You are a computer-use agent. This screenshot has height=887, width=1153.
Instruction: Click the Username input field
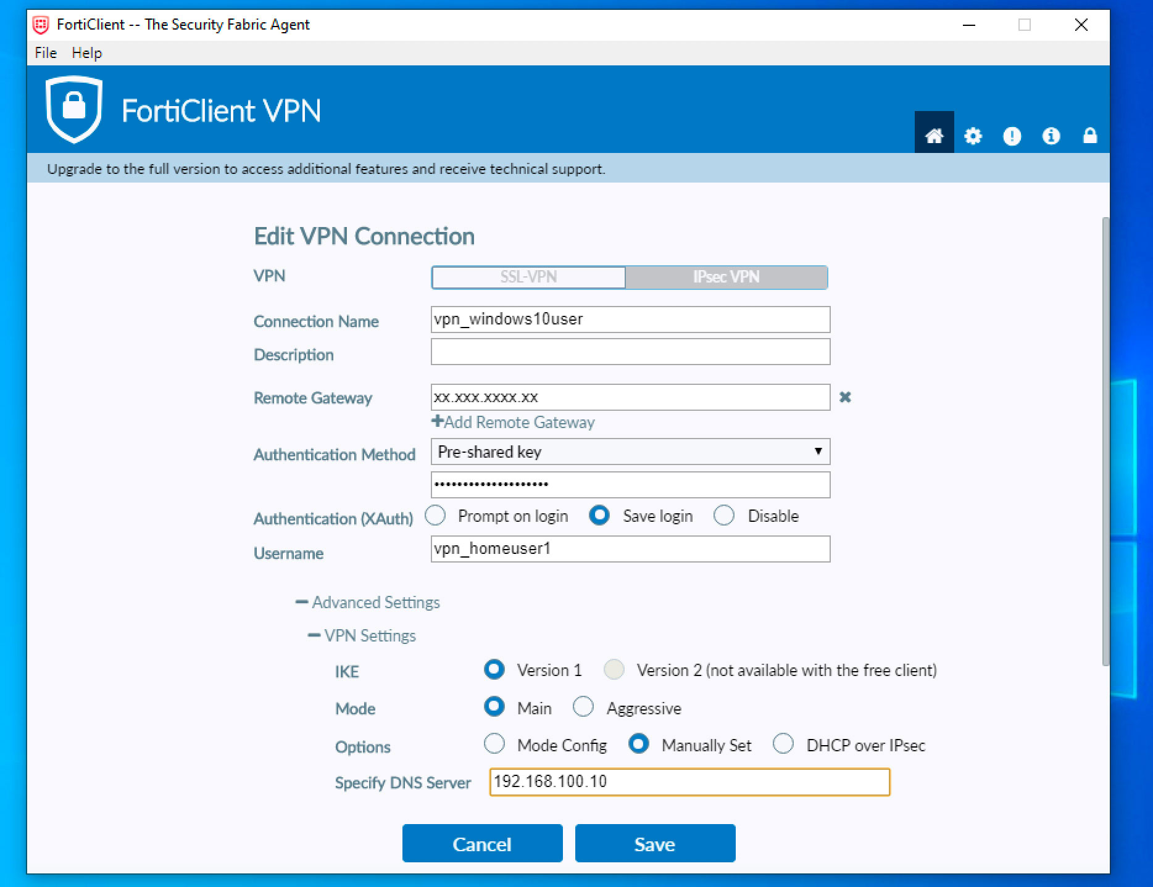point(630,549)
